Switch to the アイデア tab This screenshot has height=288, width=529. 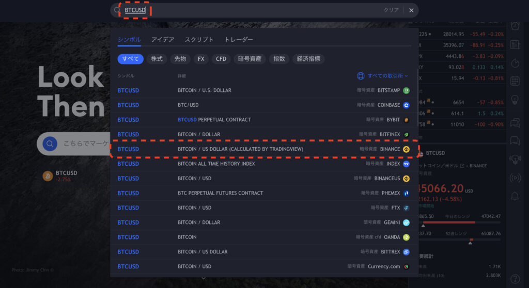point(163,39)
